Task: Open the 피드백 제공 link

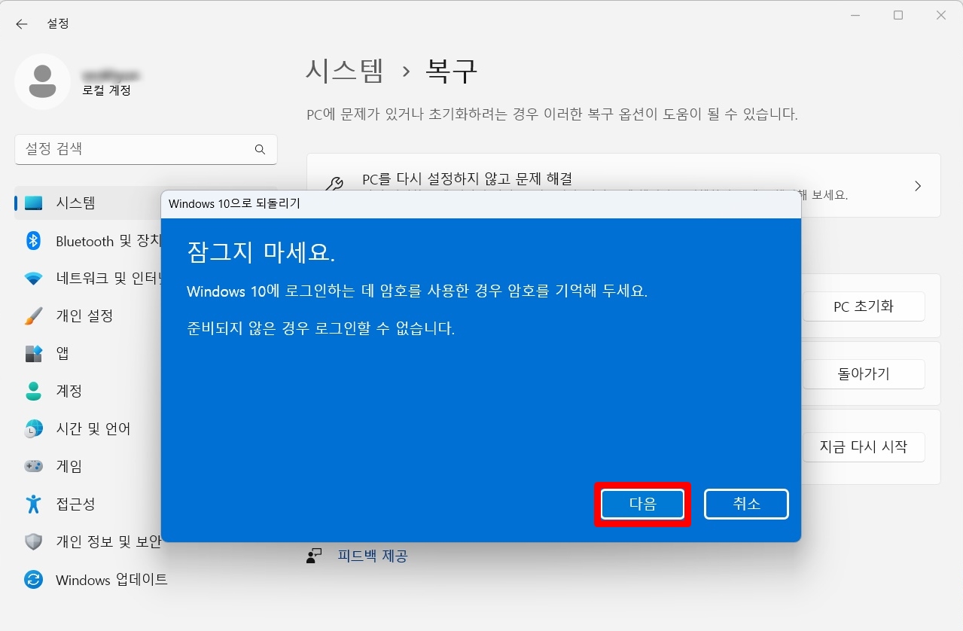Action: [372, 556]
